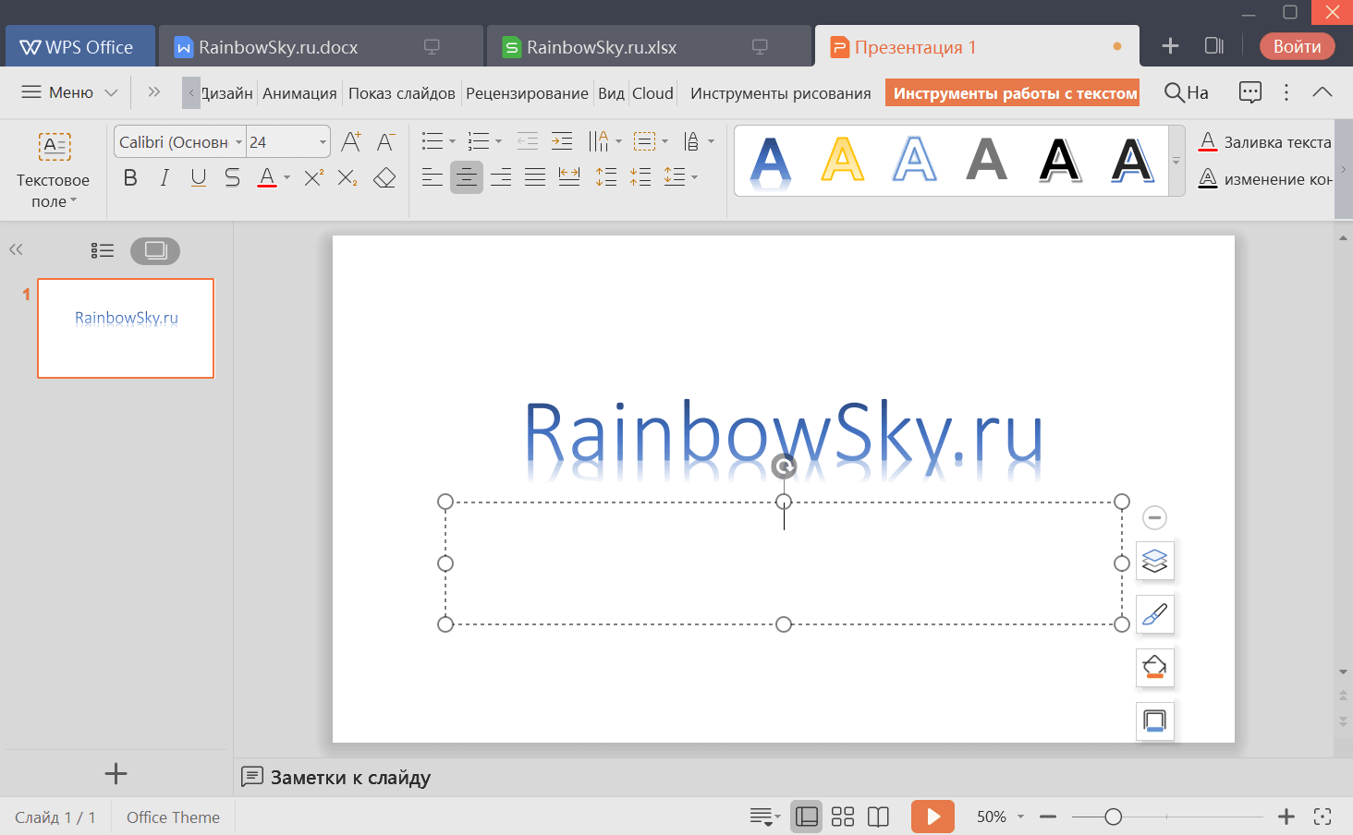Switch to slide sorter view
1353x835 pixels.
pyautogui.click(x=843, y=817)
